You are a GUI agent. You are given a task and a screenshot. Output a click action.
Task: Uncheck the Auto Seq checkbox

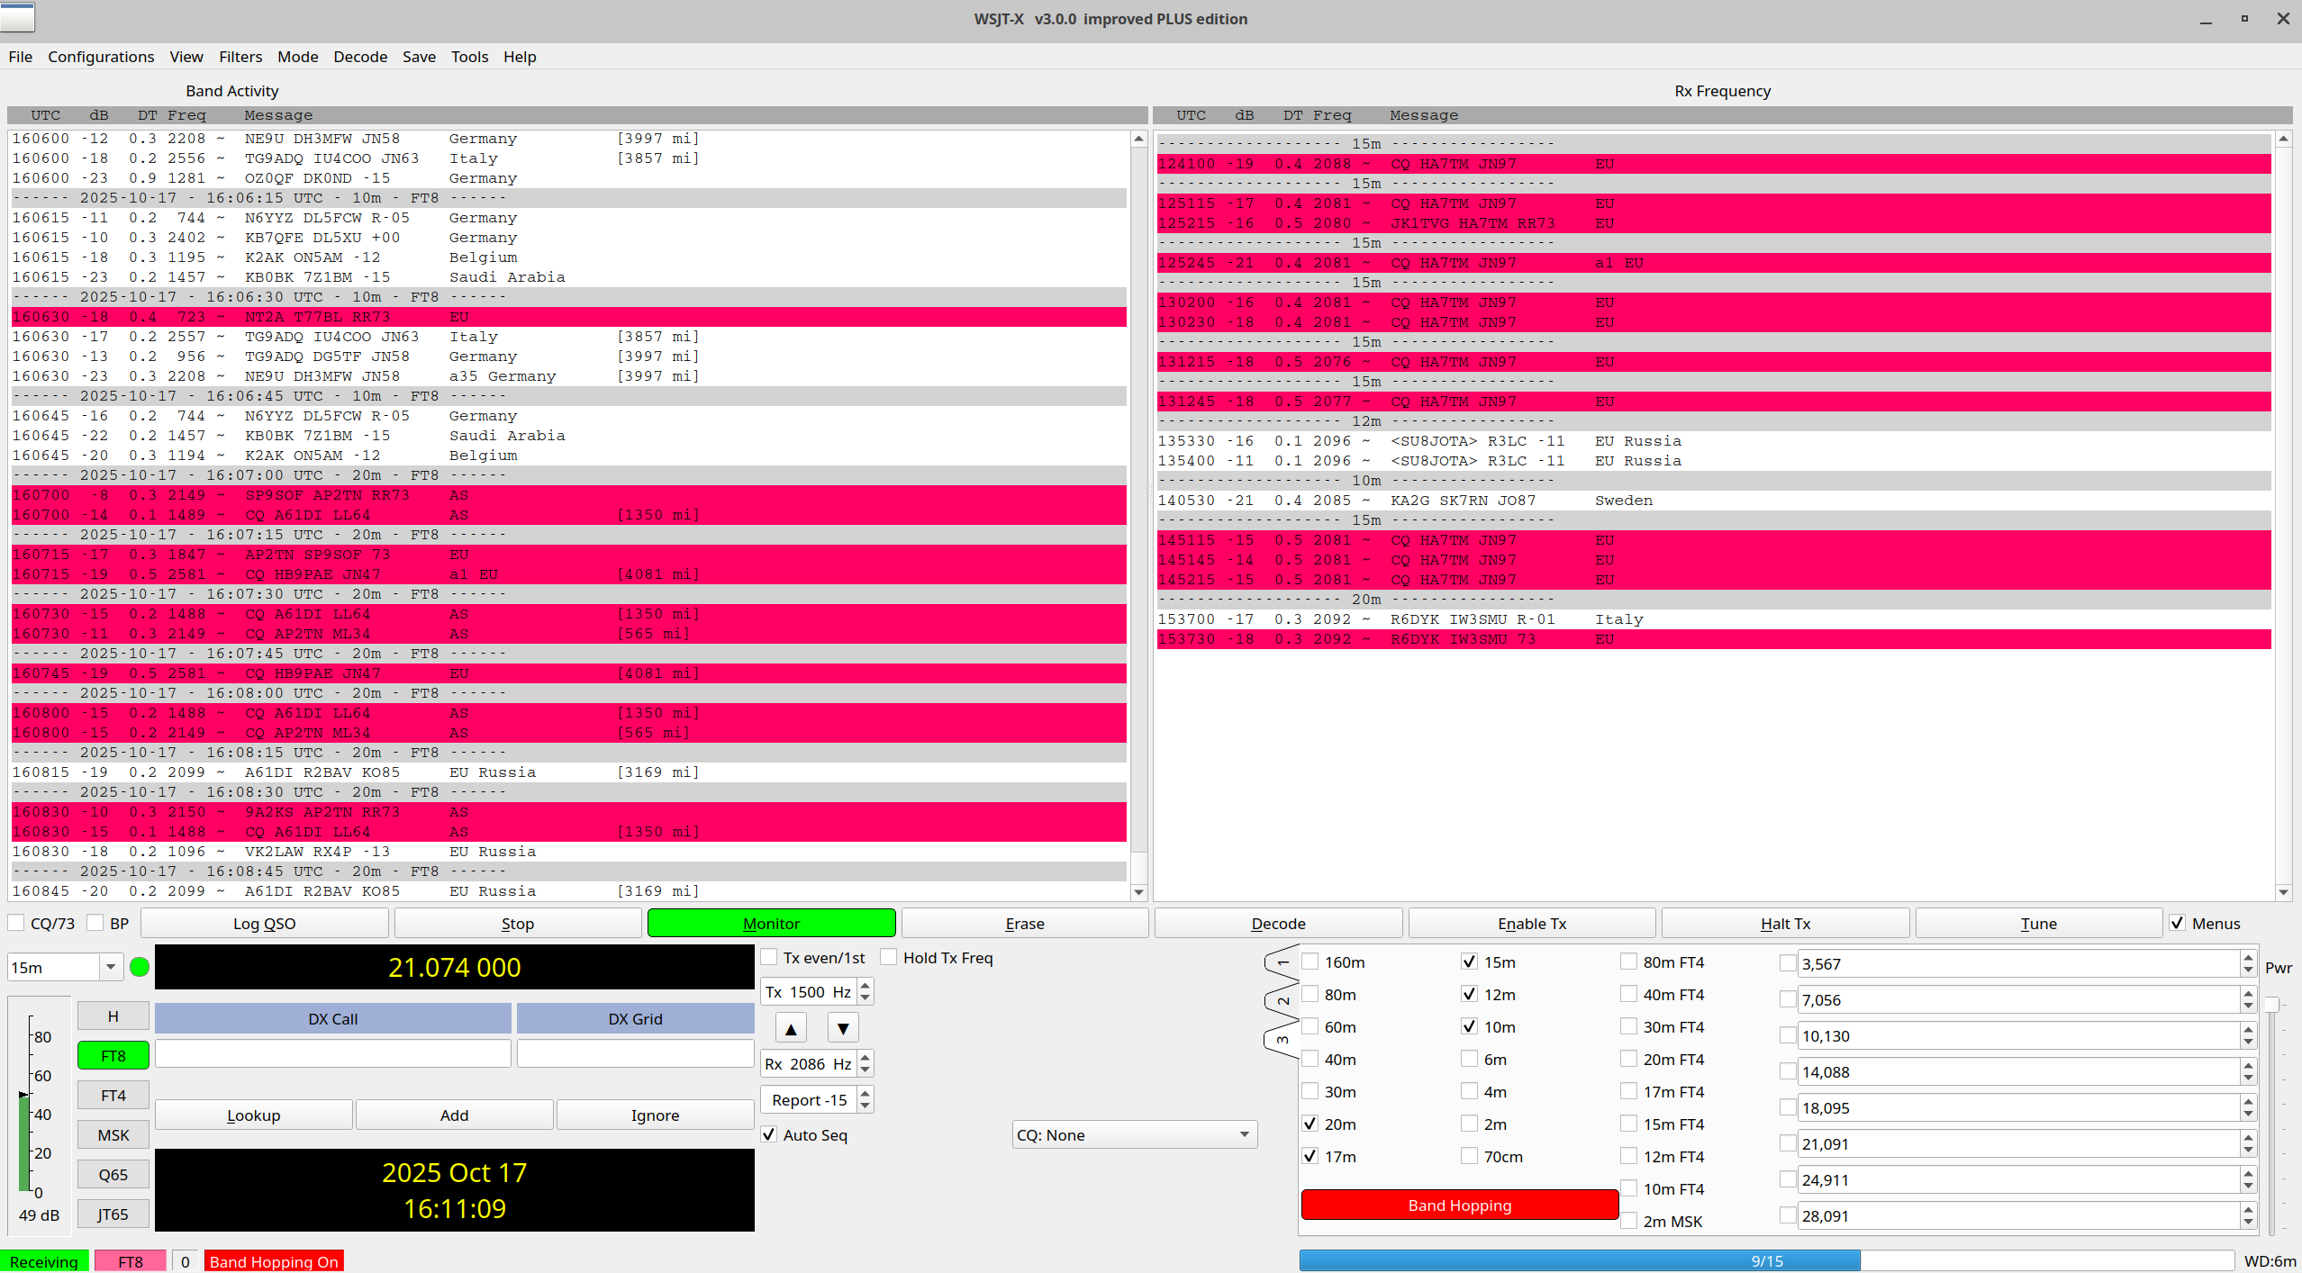coord(769,1134)
